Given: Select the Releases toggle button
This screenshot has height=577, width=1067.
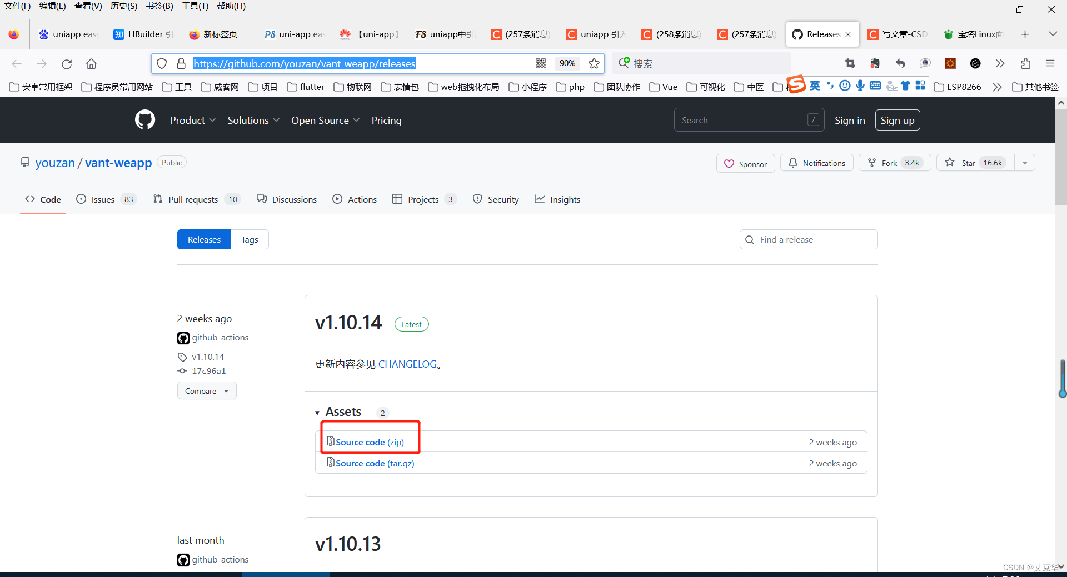Looking at the screenshot, I should coord(204,239).
